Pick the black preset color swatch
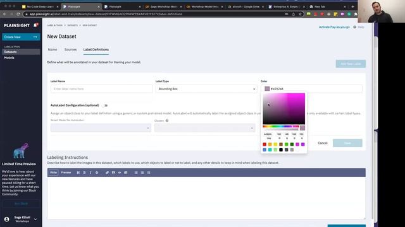The height and width of the screenshot is (227, 405). pos(281,150)
